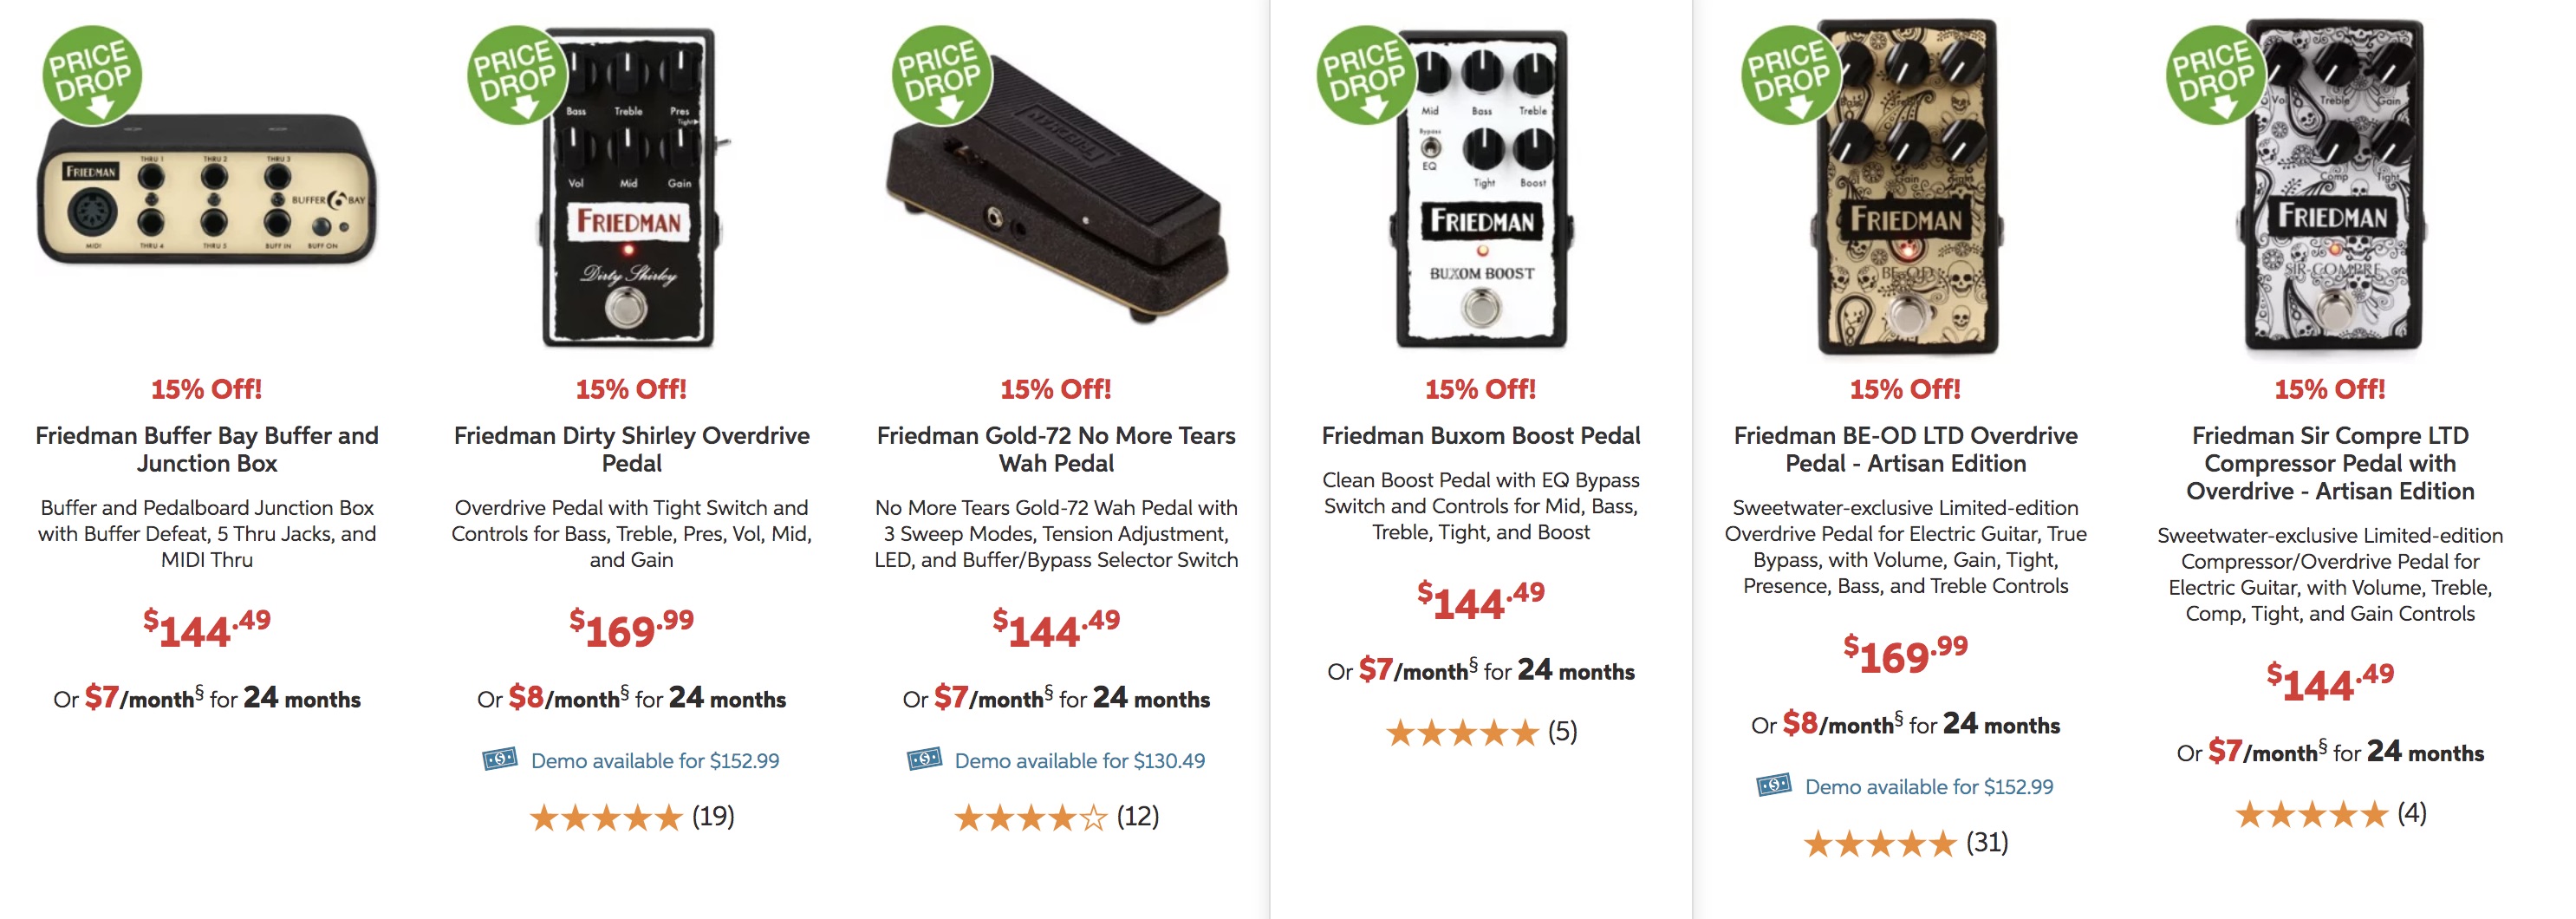Click the $144.49 price on Buxom Boost
The height and width of the screenshot is (919, 2576).
point(1481,600)
